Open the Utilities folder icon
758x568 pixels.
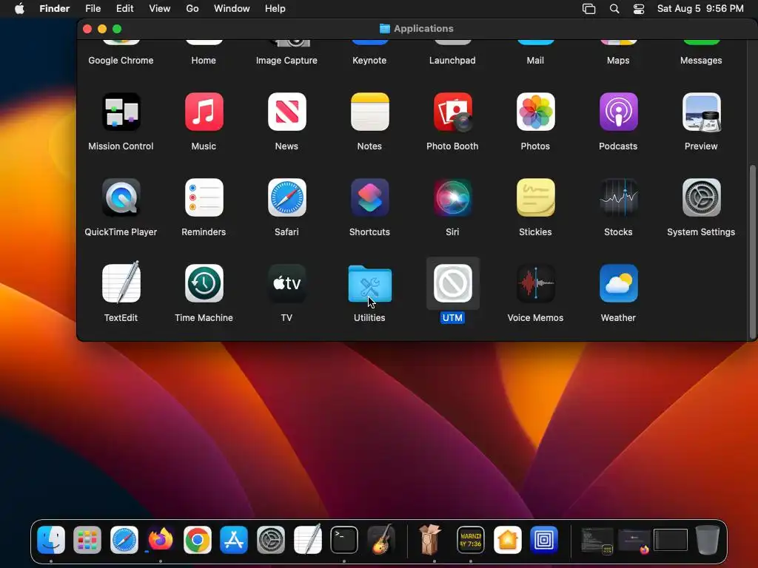370,284
